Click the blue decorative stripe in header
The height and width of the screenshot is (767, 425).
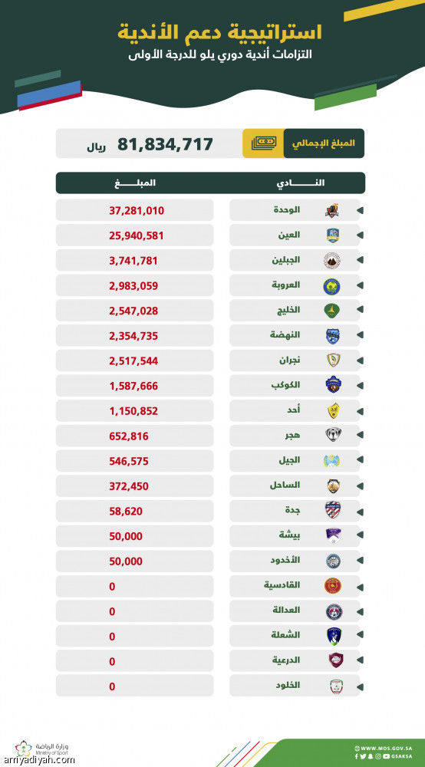tap(49, 94)
